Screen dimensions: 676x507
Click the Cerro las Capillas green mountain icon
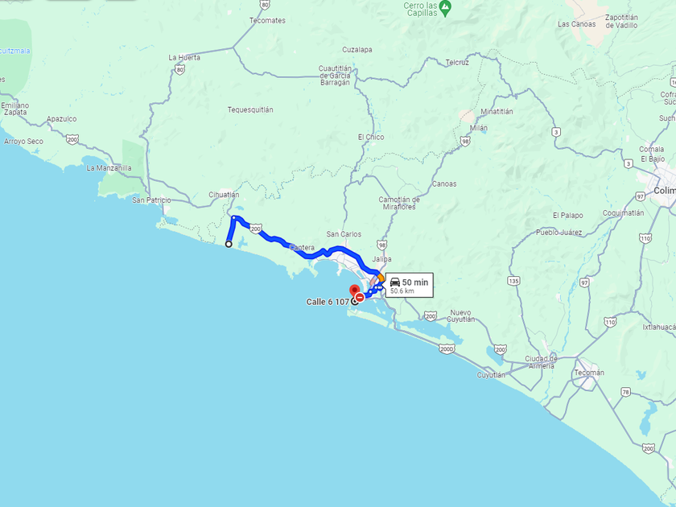tap(445, 7)
